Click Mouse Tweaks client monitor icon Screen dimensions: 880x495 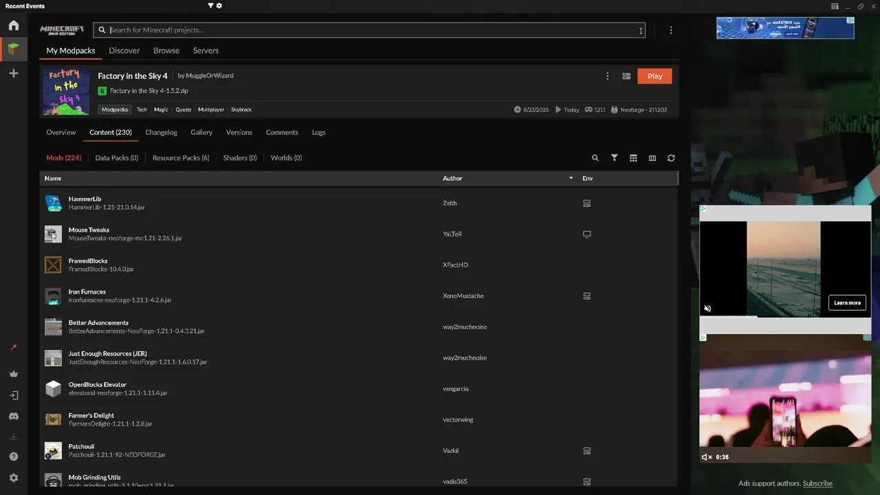point(587,234)
